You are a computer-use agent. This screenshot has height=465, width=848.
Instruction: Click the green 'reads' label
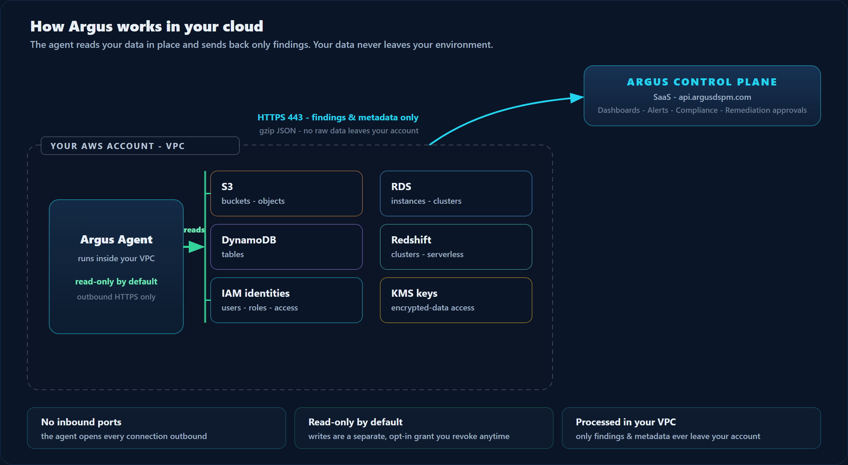coord(194,230)
